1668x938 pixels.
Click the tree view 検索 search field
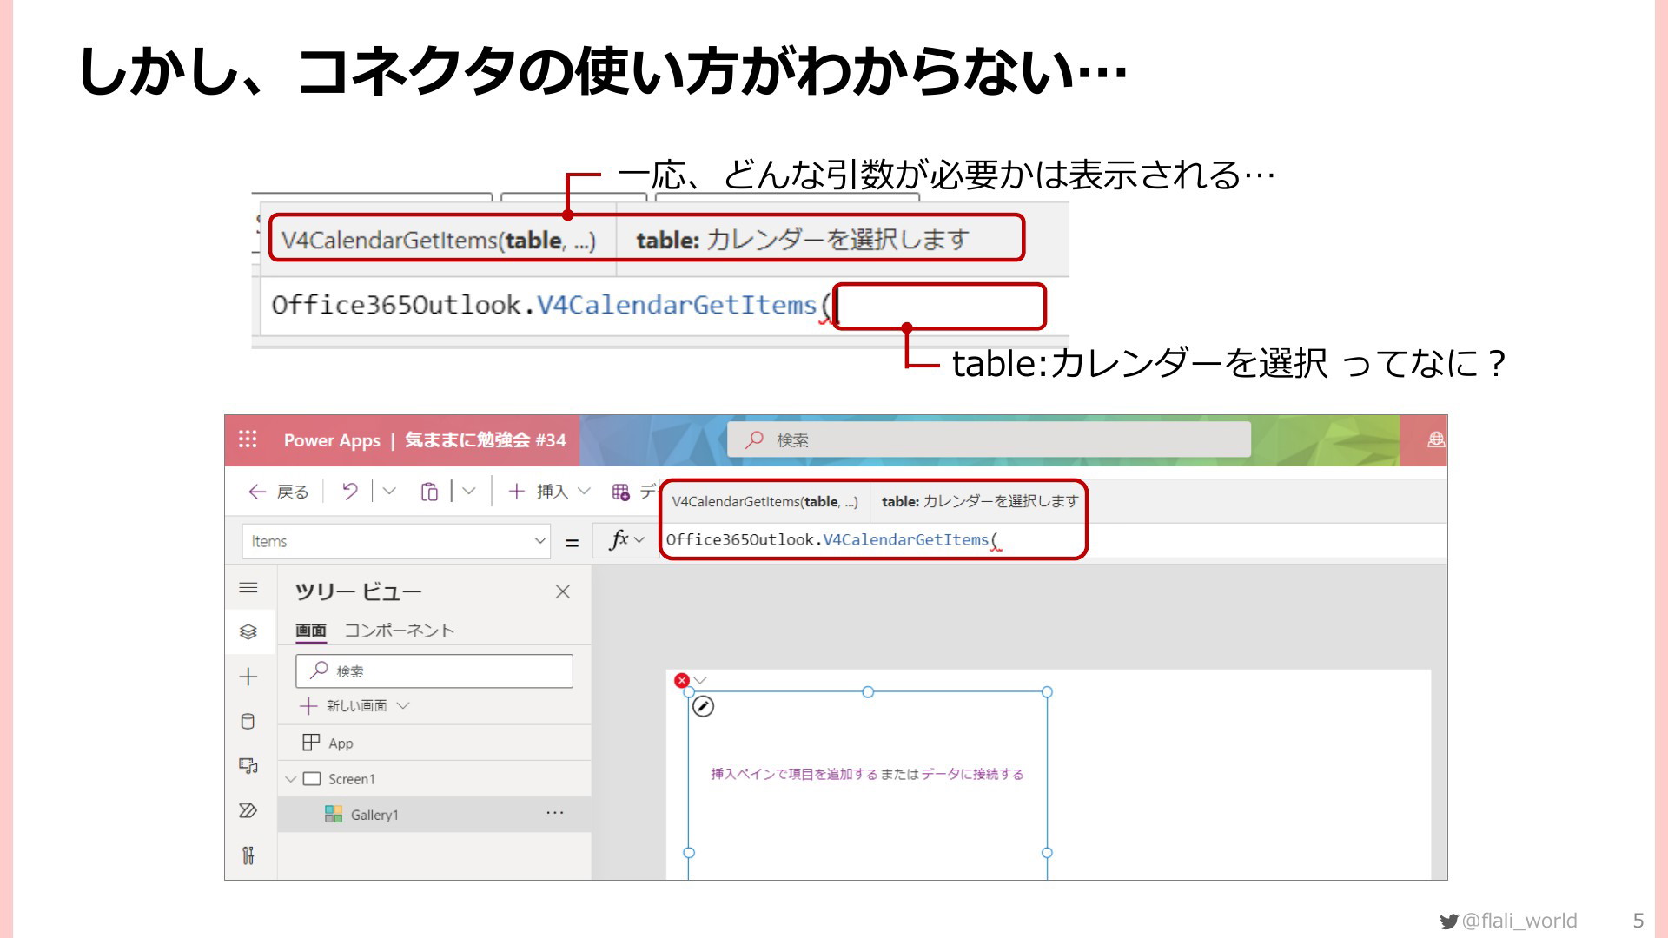click(434, 670)
